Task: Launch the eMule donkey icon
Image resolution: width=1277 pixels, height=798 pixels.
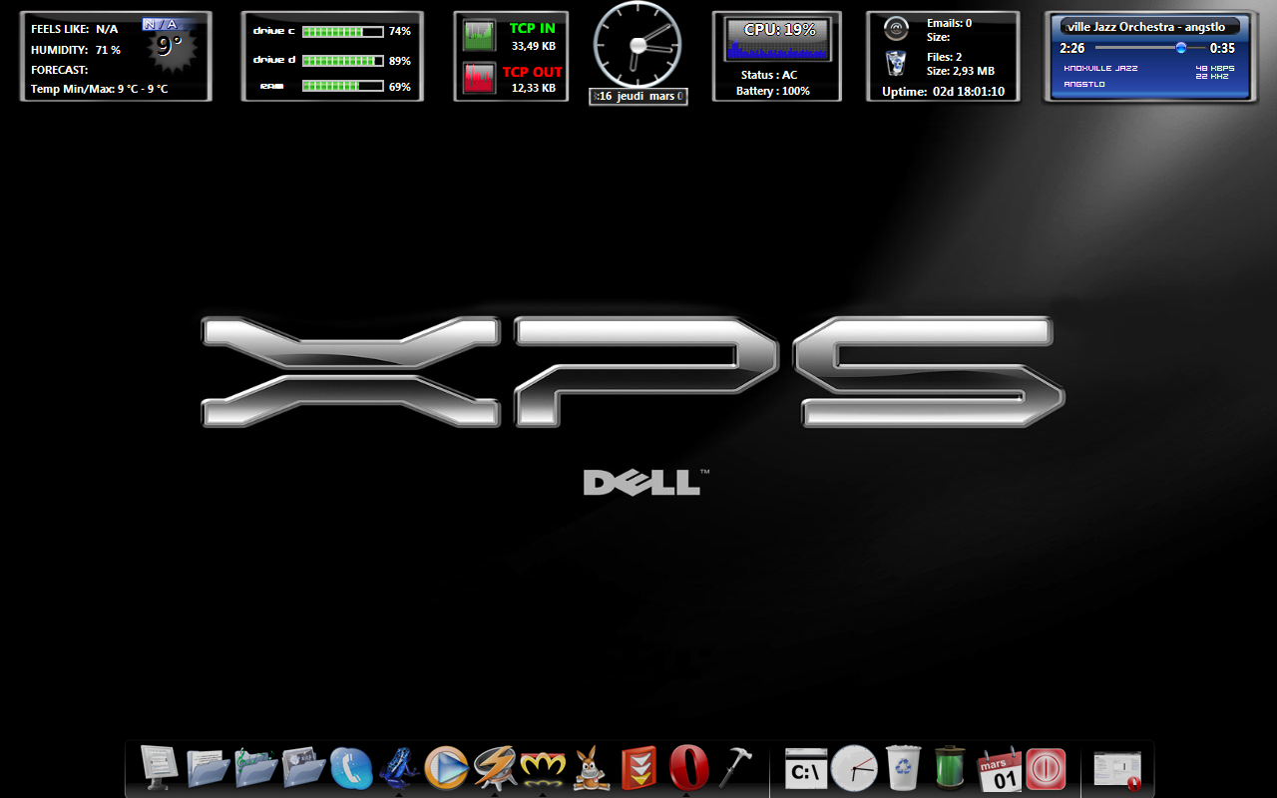Action: pyautogui.click(x=592, y=769)
